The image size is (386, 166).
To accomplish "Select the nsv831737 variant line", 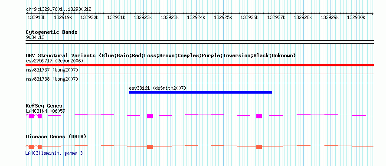I will [200, 74].
